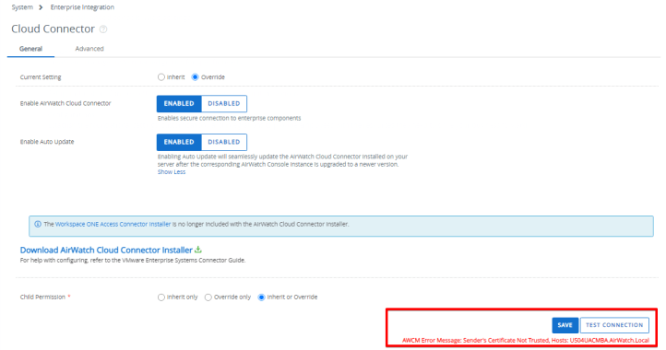
Task: Switch to the Advanced tab
Action: click(x=89, y=49)
